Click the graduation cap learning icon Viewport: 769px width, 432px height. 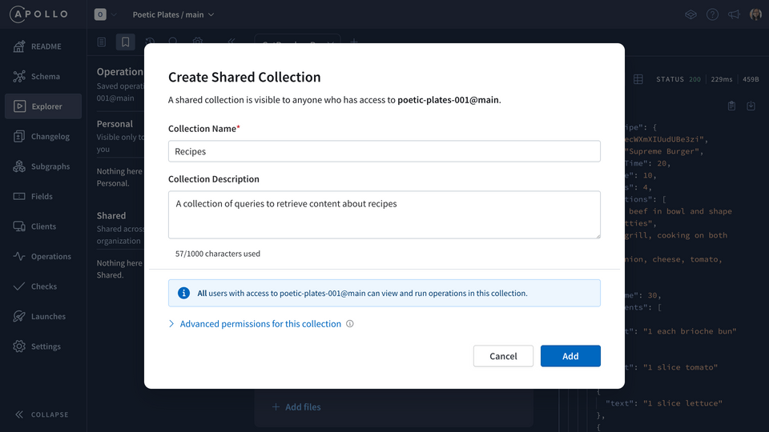point(690,14)
